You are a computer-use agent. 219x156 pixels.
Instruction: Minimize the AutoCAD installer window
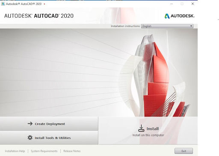172,4
